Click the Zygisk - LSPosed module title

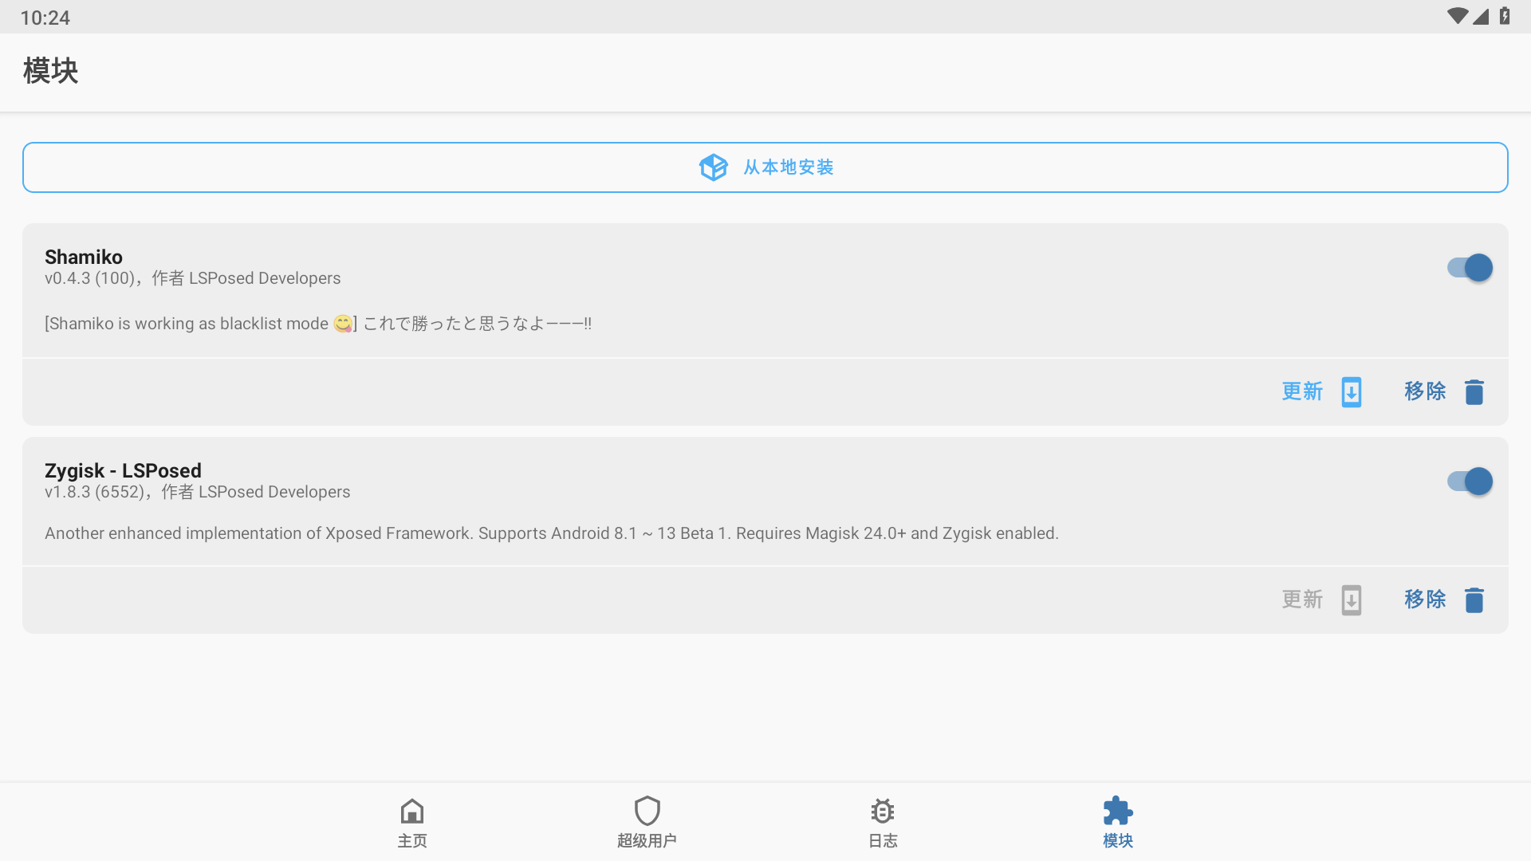pyautogui.click(x=123, y=470)
